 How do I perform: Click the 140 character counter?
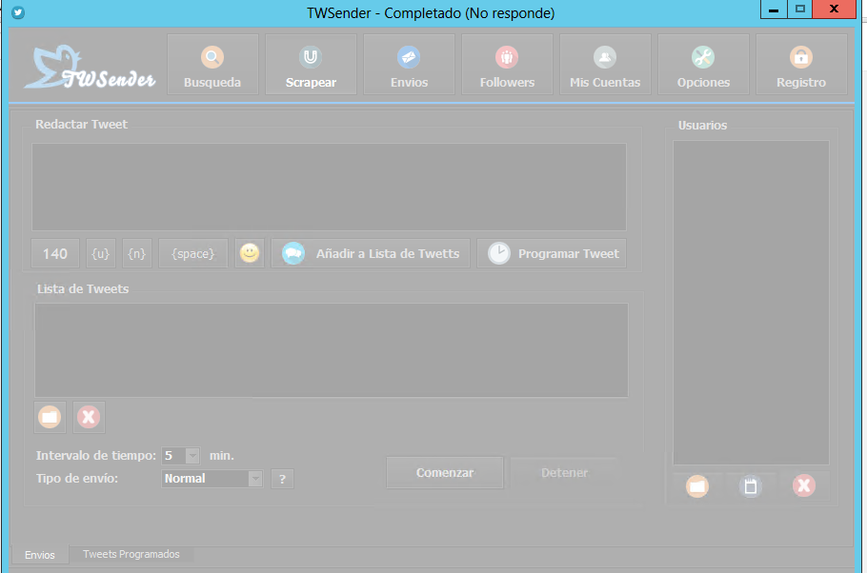pyautogui.click(x=55, y=253)
